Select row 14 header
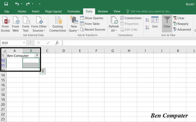 [x=3, y=75]
